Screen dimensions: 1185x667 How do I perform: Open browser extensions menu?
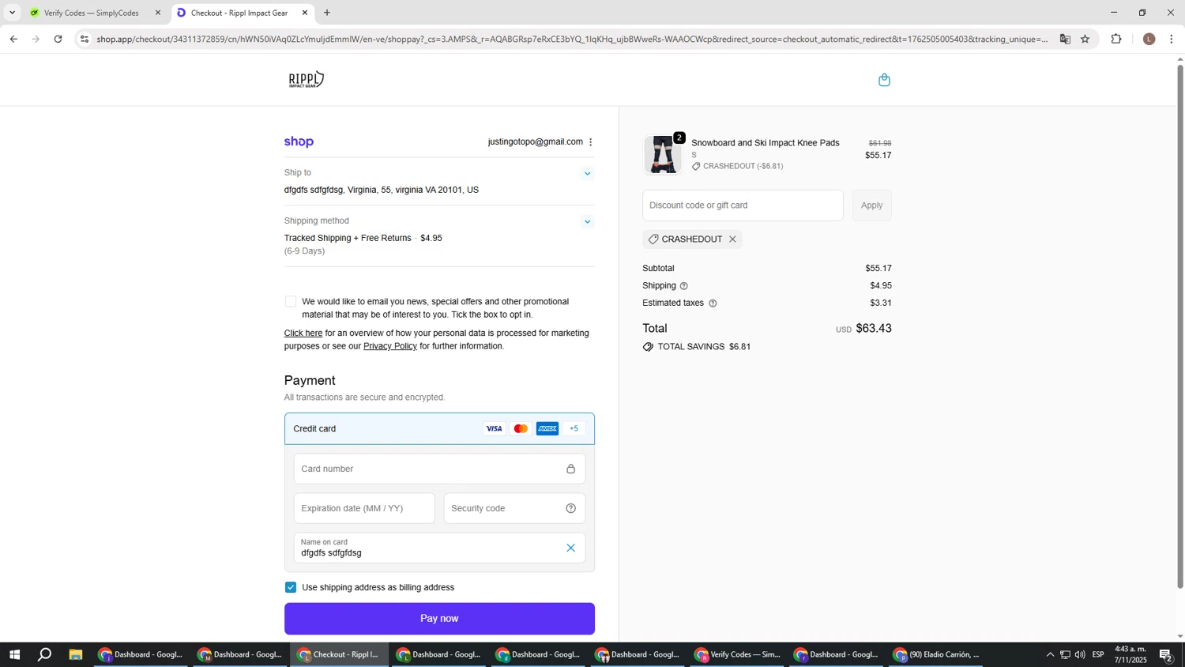[x=1116, y=39]
